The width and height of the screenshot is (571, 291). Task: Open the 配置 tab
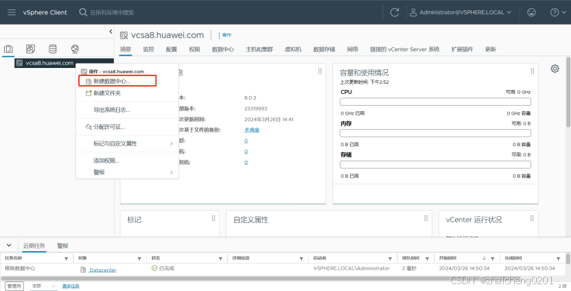(172, 49)
